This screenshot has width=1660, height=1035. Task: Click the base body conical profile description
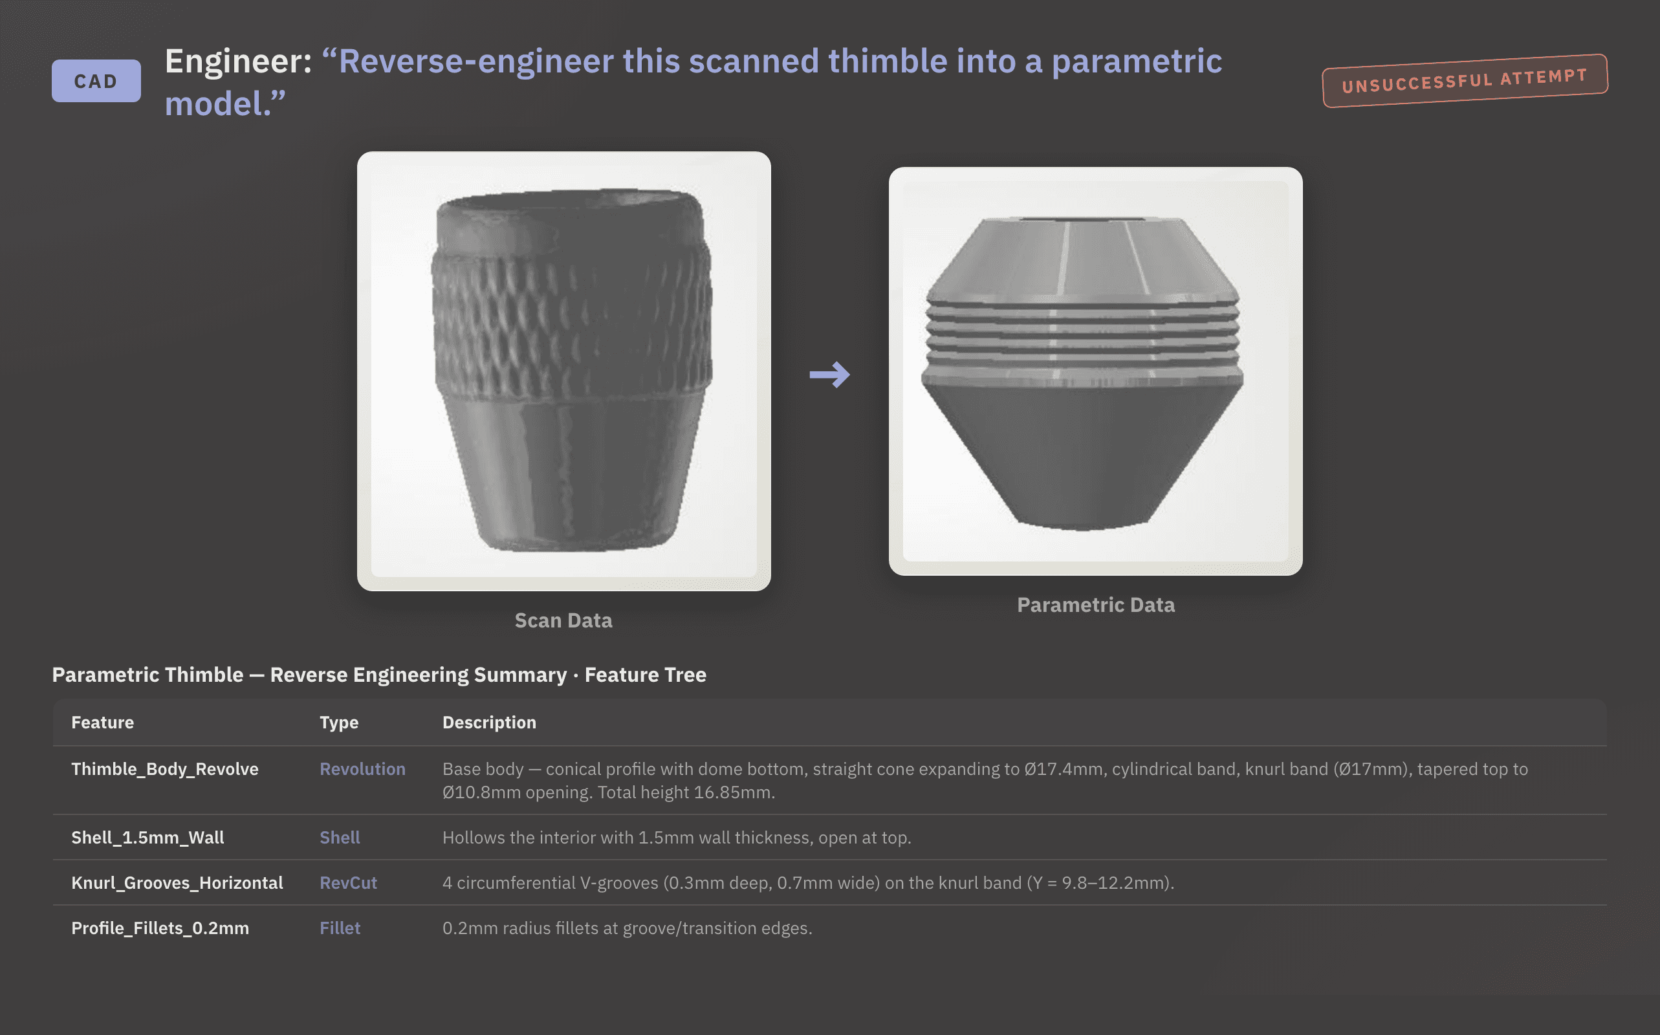click(985, 780)
